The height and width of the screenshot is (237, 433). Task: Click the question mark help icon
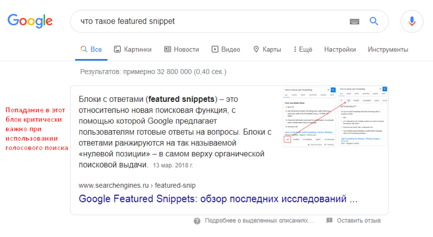(x=197, y=221)
